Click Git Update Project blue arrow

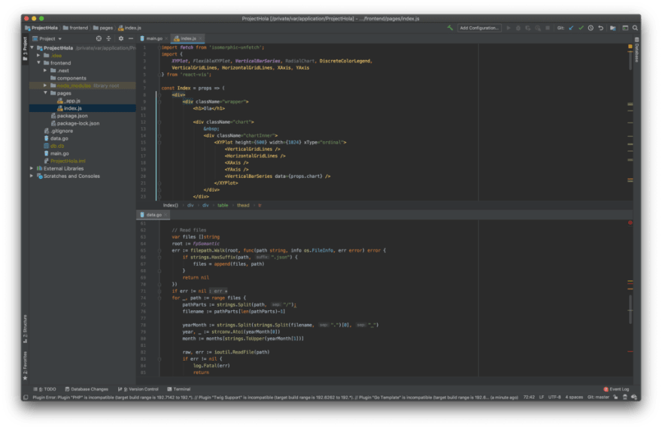pyautogui.click(x=571, y=28)
